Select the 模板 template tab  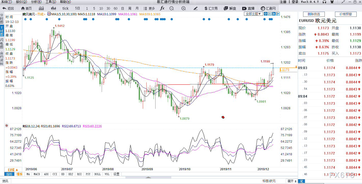(19, 174)
